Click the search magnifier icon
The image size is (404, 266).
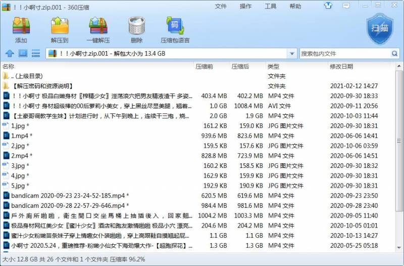click(x=394, y=54)
